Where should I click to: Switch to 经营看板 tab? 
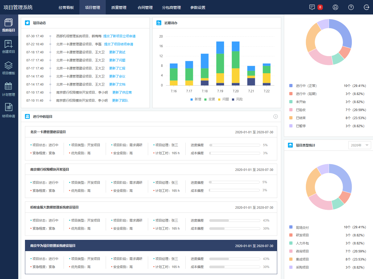66,7
